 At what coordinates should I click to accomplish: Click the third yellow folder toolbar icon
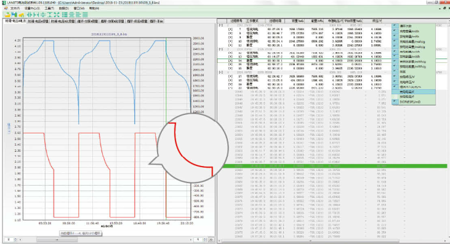coord(21,15)
